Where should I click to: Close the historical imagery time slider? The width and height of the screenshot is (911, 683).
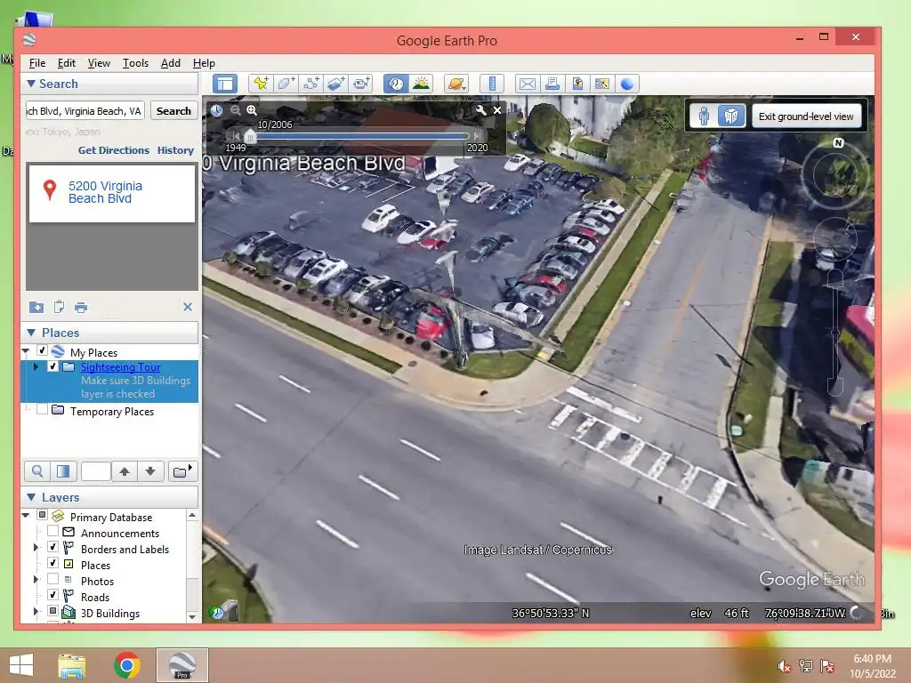click(497, 109)
